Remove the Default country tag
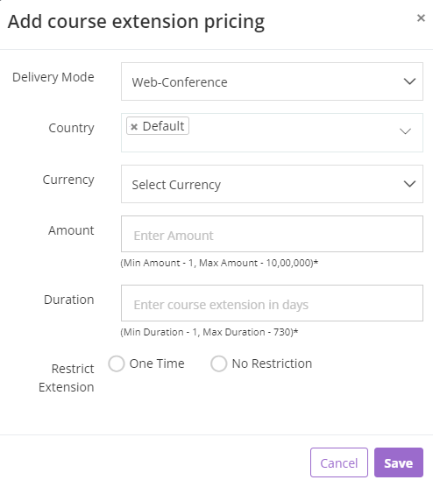This screenshot has height=487, width=433. pyautogui.click(x=134, y=127)
